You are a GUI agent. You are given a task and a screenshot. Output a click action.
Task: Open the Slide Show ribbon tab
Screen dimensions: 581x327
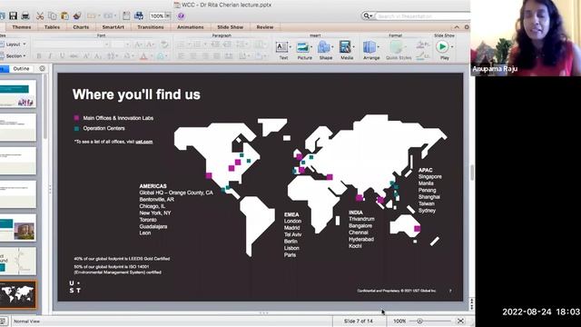point(230,27)
